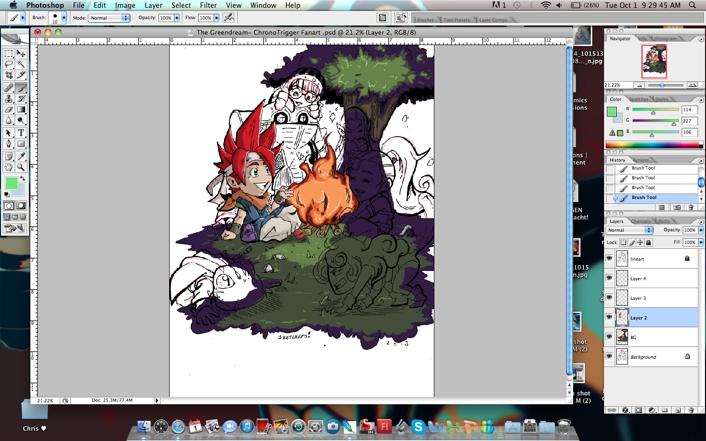The image size is (706, 441).
Task: Select the Rectangle shape tool
Action: point(21,144)
